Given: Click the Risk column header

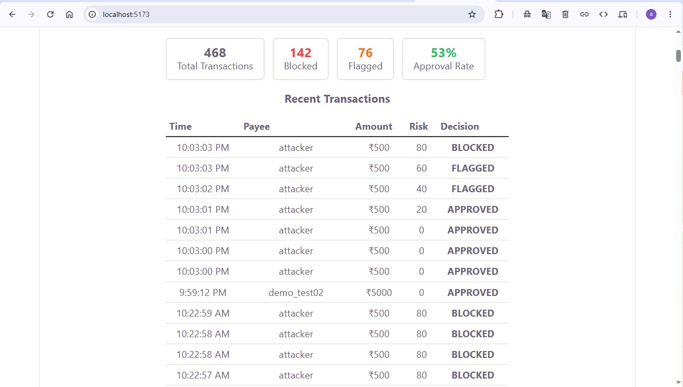Looking at the screenshot, I should [x=419, y=127].
